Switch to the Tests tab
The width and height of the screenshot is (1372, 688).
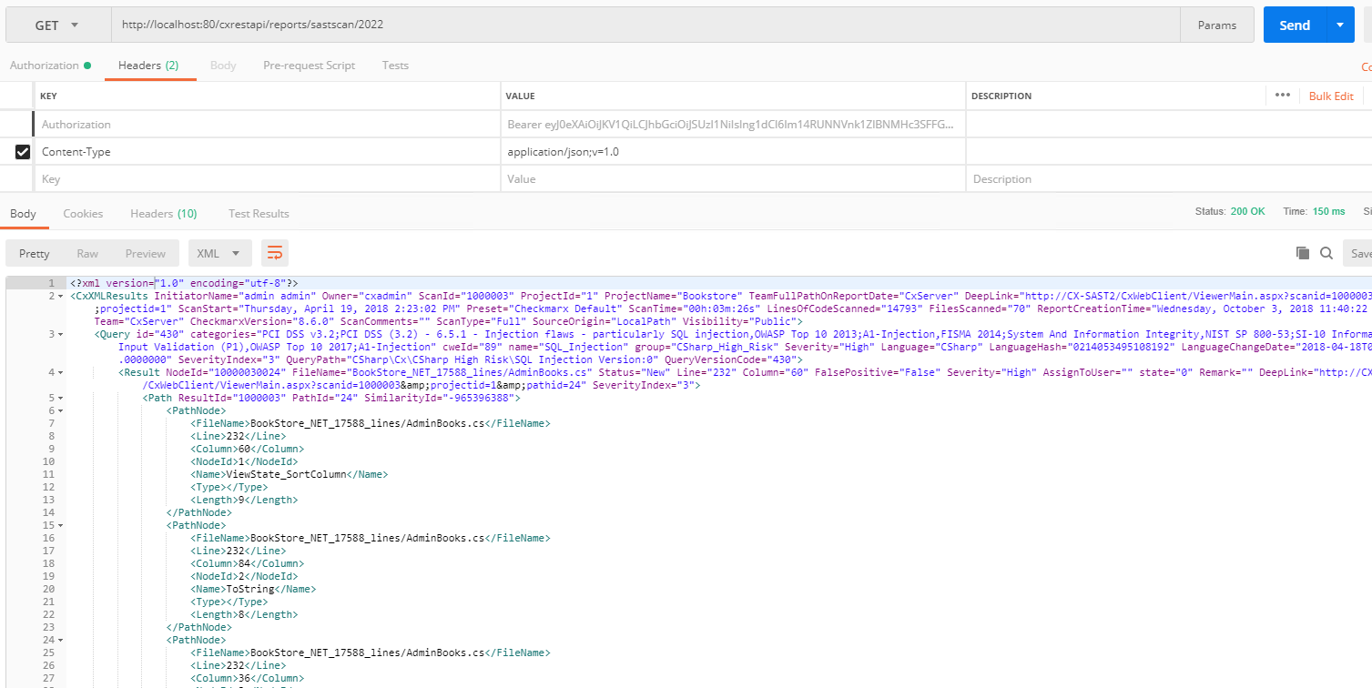point(395,65)
